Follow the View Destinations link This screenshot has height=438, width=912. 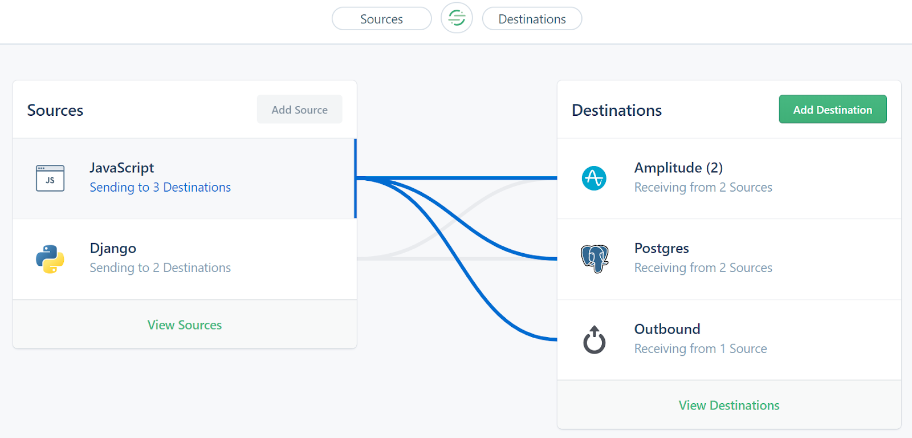(729, 405)
